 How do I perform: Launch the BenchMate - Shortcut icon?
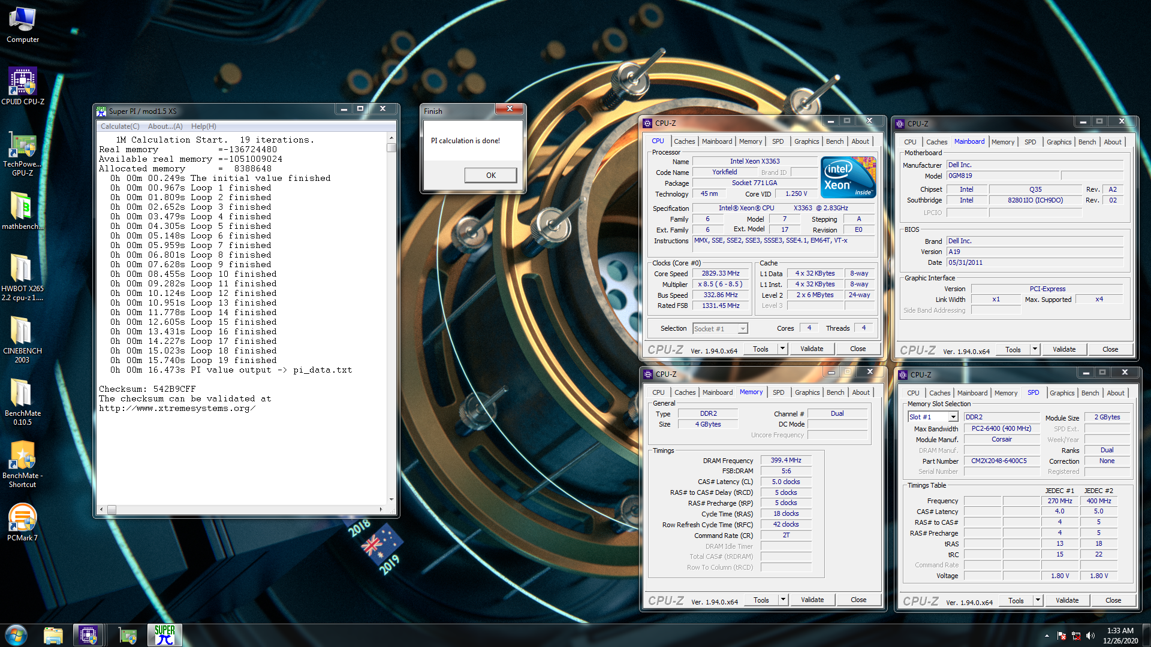[23, 464]
